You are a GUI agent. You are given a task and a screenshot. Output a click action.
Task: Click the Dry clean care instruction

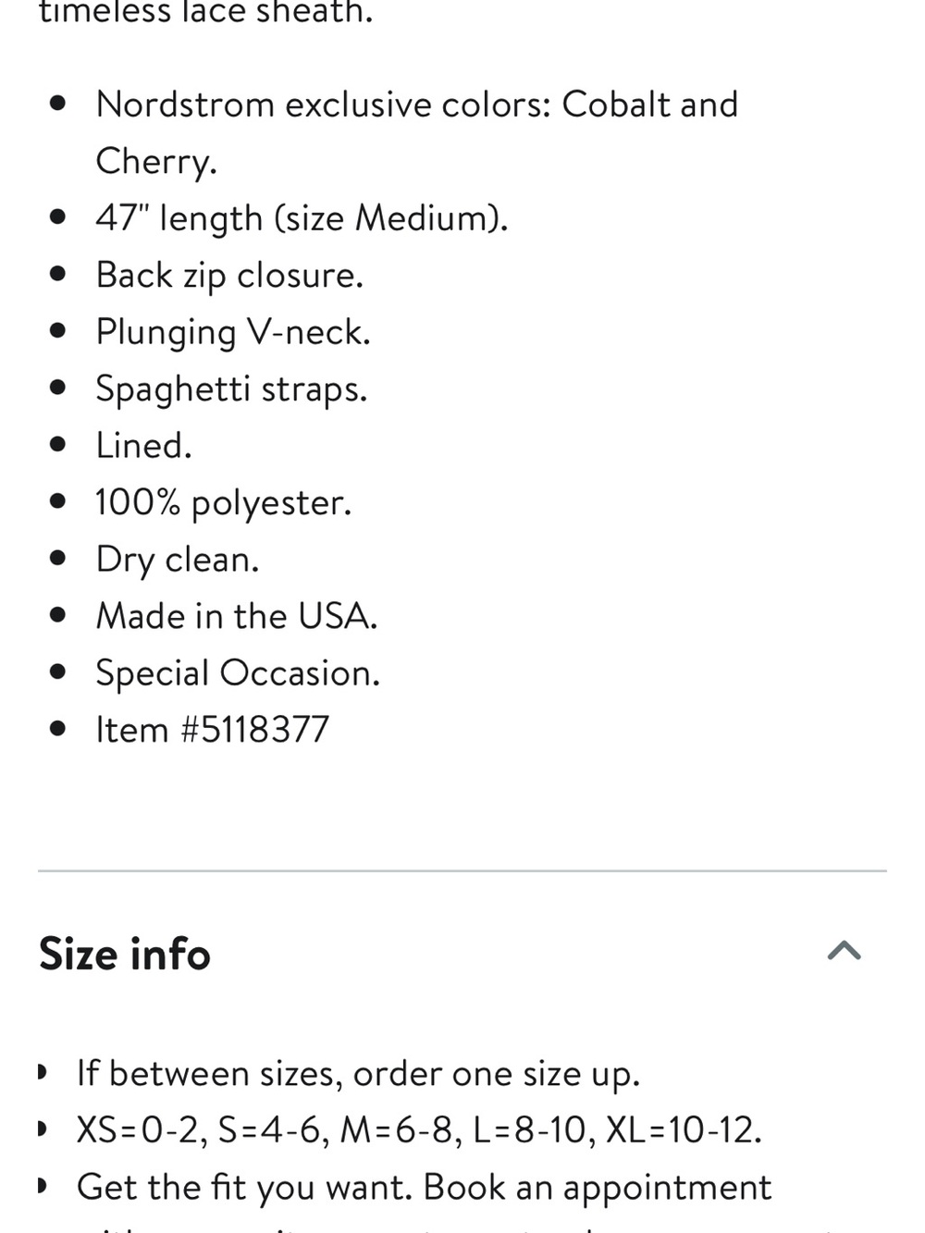click(178, 560)
